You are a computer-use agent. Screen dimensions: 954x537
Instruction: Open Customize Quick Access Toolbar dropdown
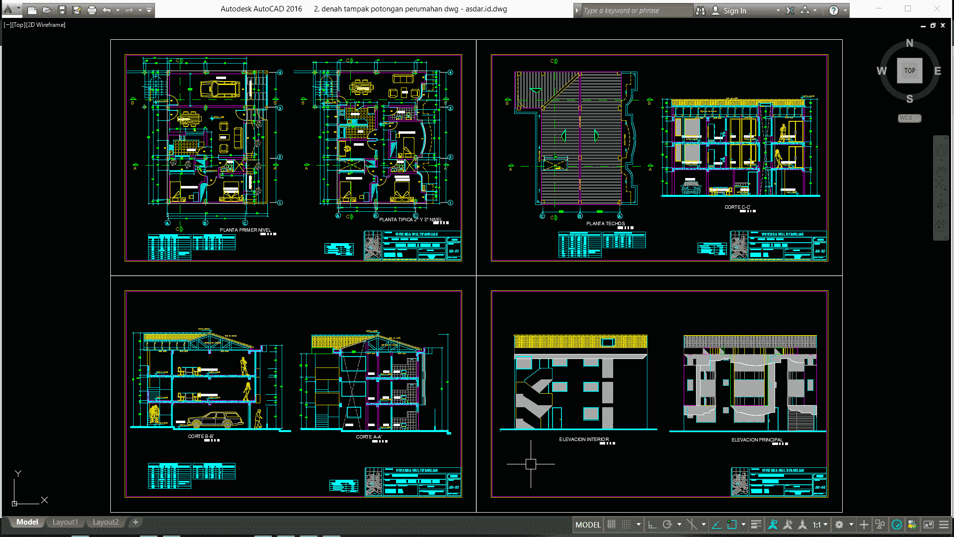[149, 10]
